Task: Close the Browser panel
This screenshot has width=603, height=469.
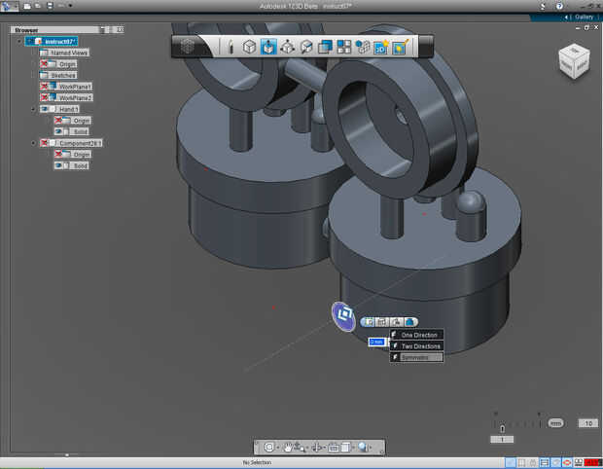Action: 120,29
